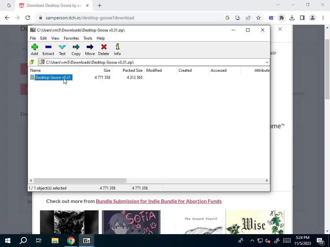The image size is (330, 247).
Task: Click the horizontal scrollbar thumb in 7-Zip
Action: coord(80,181)
